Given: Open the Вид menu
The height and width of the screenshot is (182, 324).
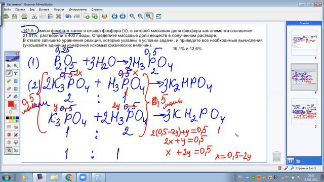Looking at the screenshot, I should 32,10.
